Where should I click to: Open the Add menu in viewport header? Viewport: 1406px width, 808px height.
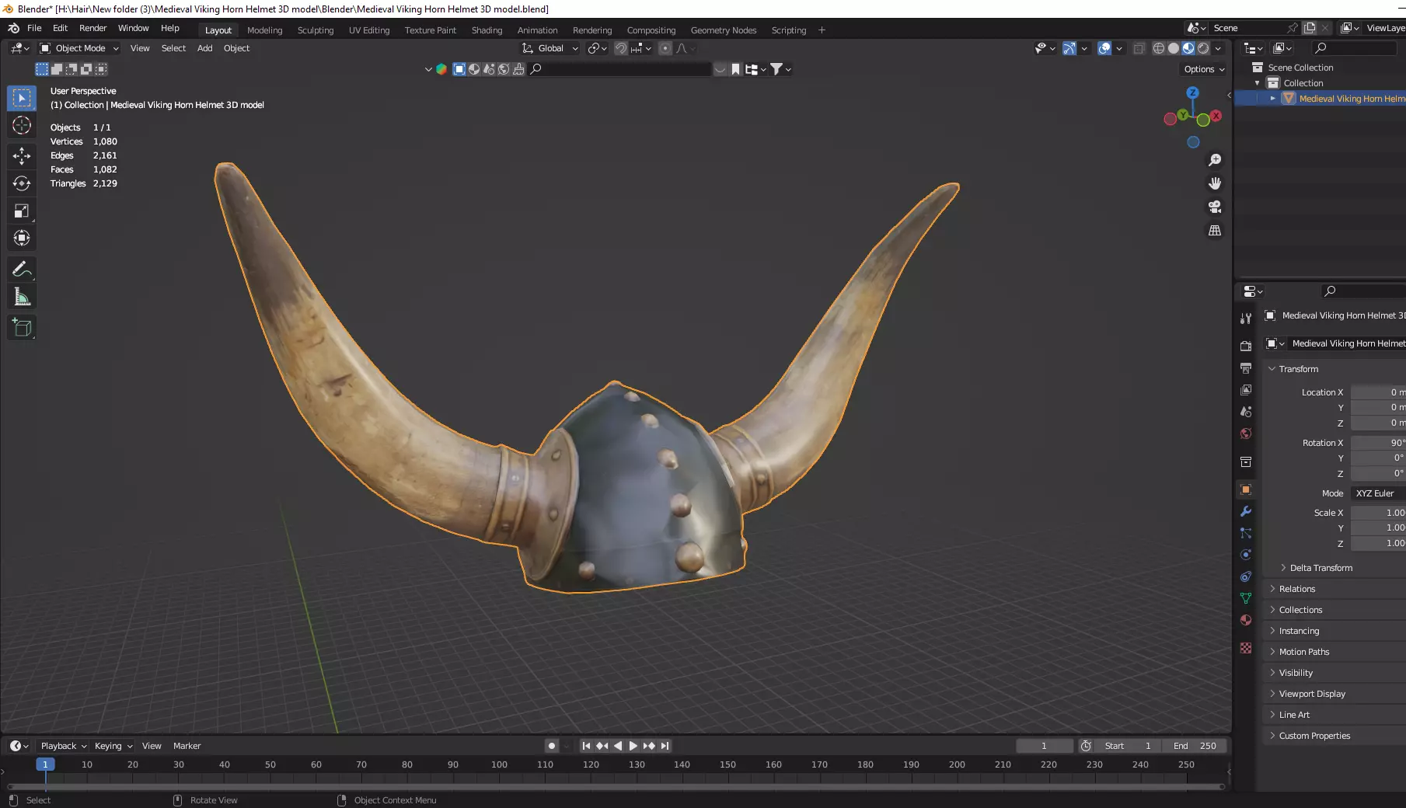tap(204, 48)
